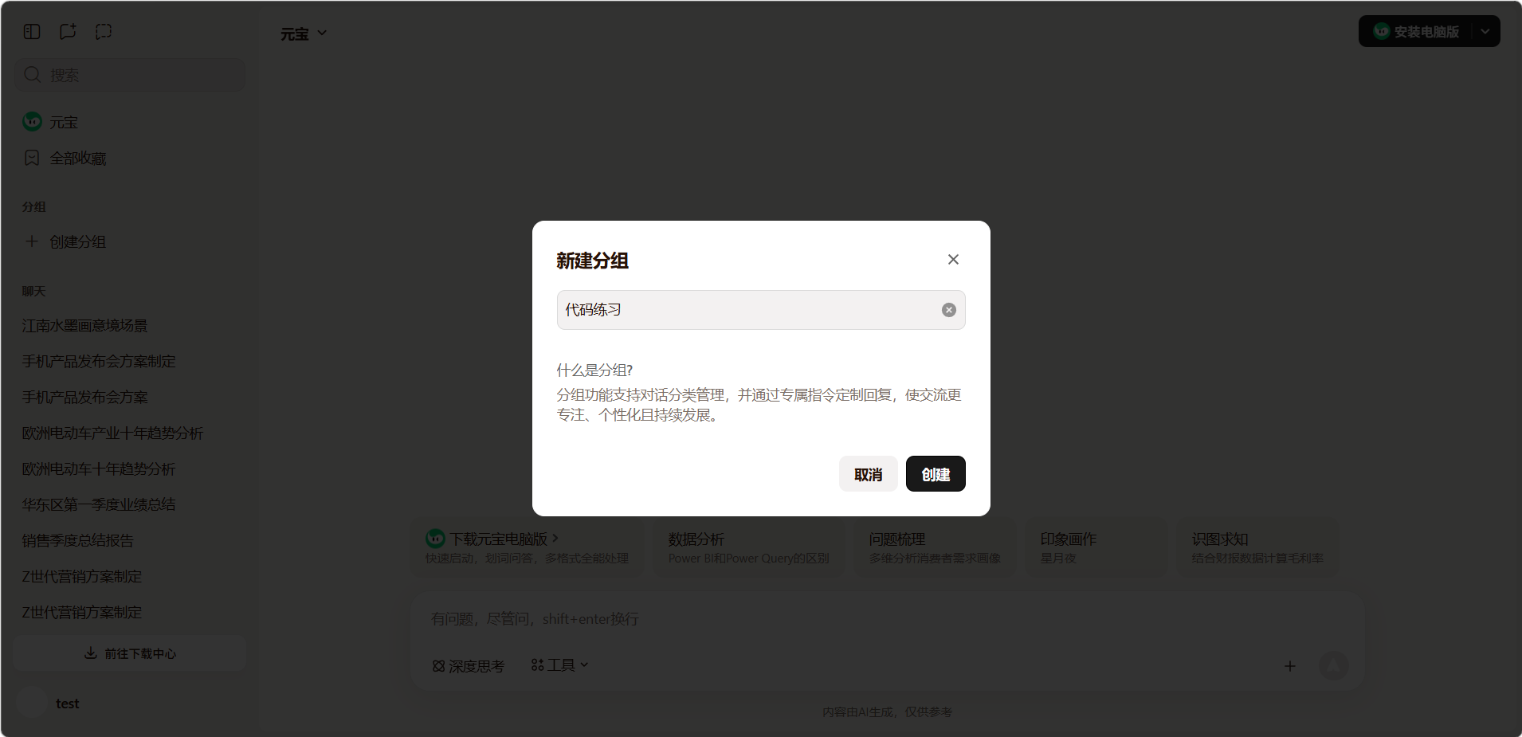Image resolution: width=1522 pixels, height=737 pixels.
Task: Clear the group name text field
Action: click(x=948, y=310)
